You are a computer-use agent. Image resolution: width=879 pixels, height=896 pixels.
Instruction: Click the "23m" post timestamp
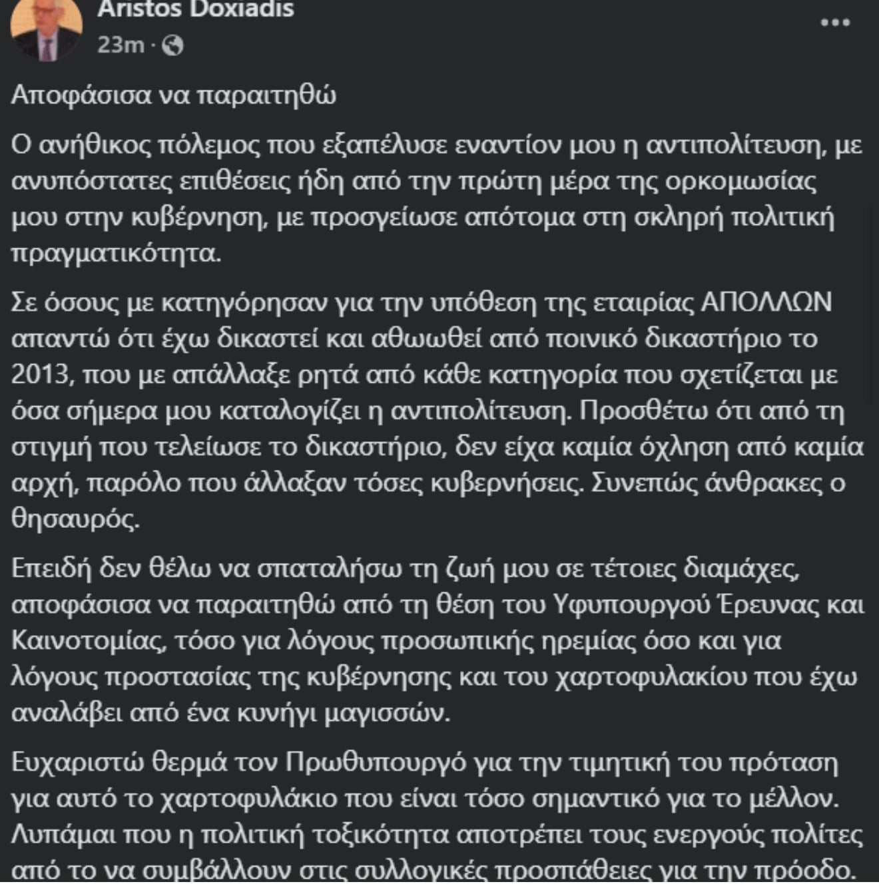click(121, 45)
